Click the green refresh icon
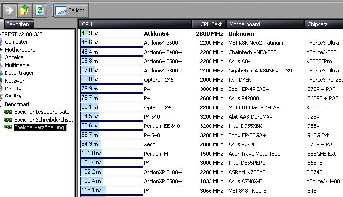 [39, 10]
